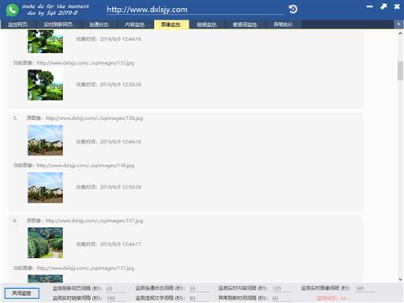Image resolution: width=404 pixels, height=303 pixels.
Task: Minimize the monitoring window
Action: point(369,6)
